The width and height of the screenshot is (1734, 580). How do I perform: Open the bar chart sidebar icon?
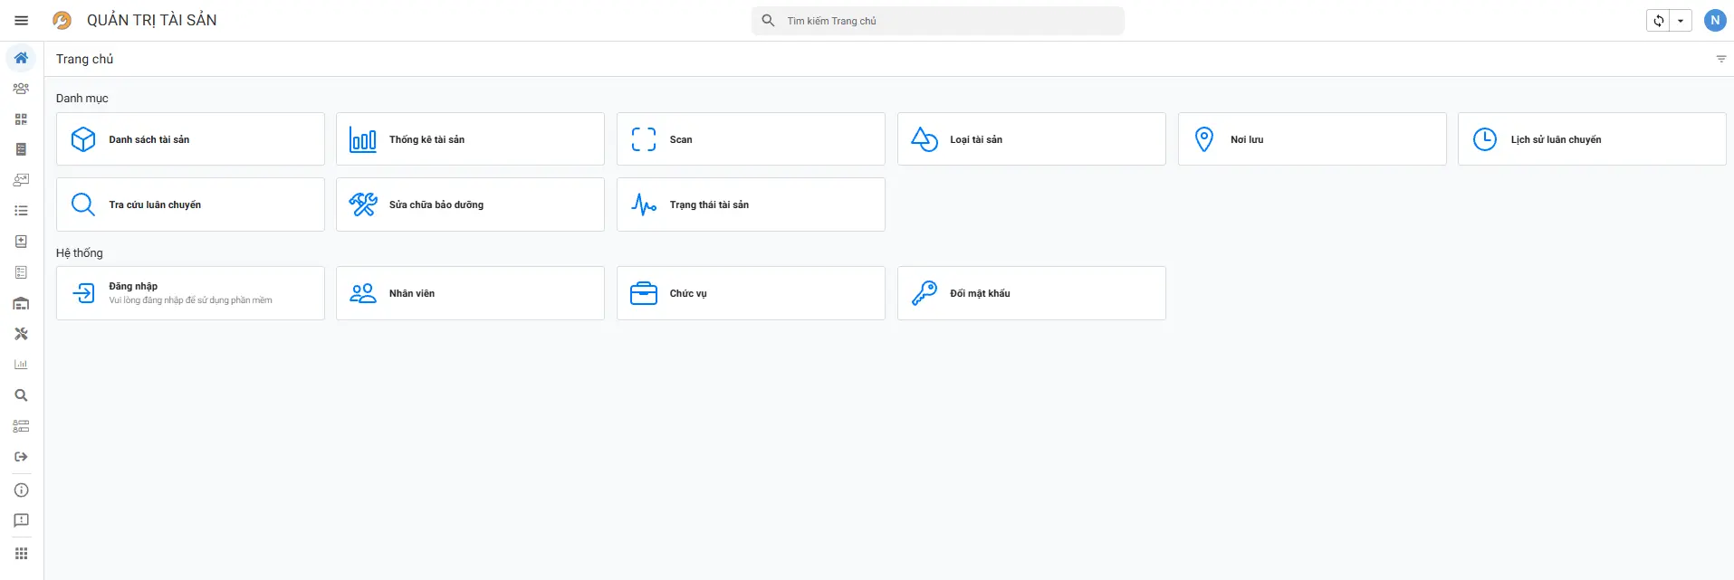[x=21, y=365]
